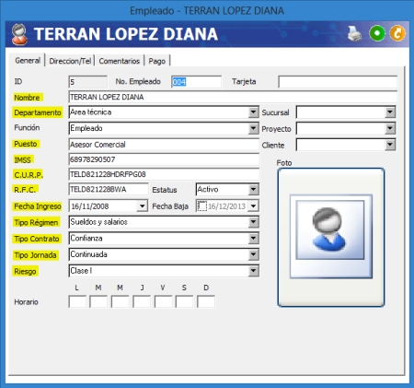Click the printer icon in header
414x388 pixels.
coord(354,34)
